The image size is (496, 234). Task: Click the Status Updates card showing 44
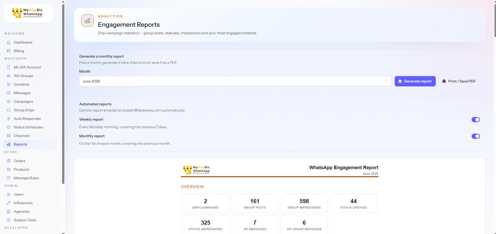point(353,203)
